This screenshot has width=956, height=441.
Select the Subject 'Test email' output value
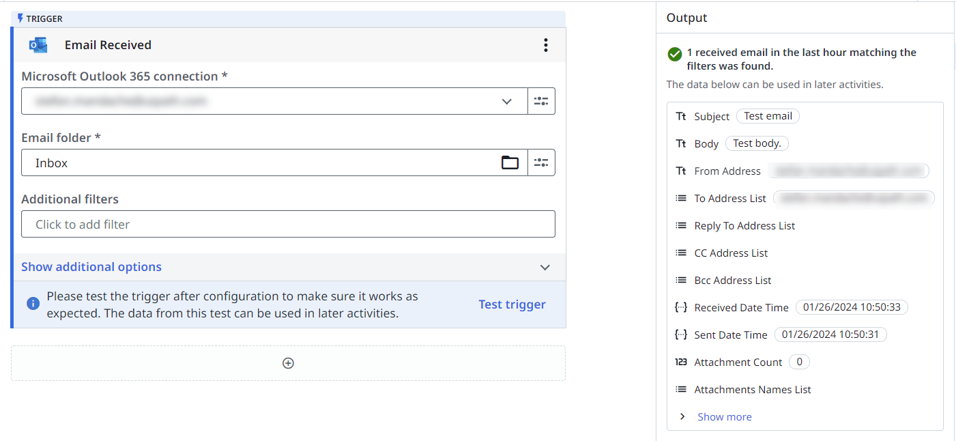click(768, 116)
